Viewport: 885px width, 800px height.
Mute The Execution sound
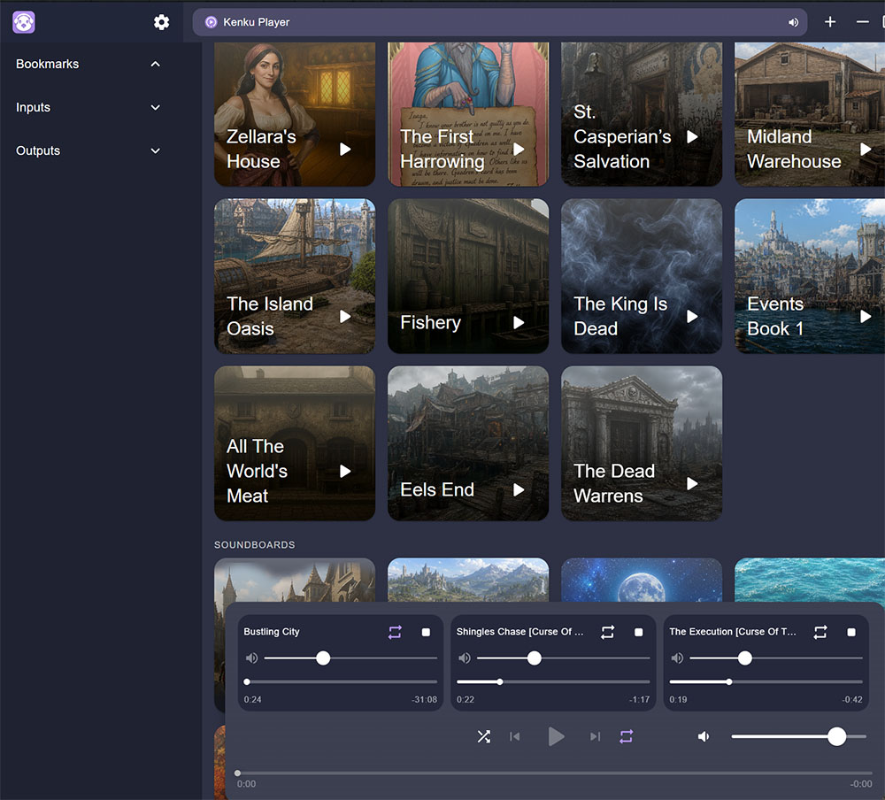pyautogui.click(x=677, y=658)
